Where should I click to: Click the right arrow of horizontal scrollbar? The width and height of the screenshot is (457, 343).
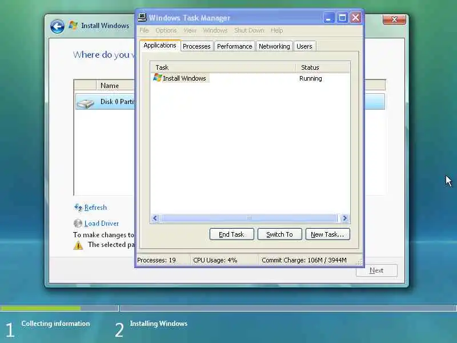pyautogui.click(x=345, y=218)
